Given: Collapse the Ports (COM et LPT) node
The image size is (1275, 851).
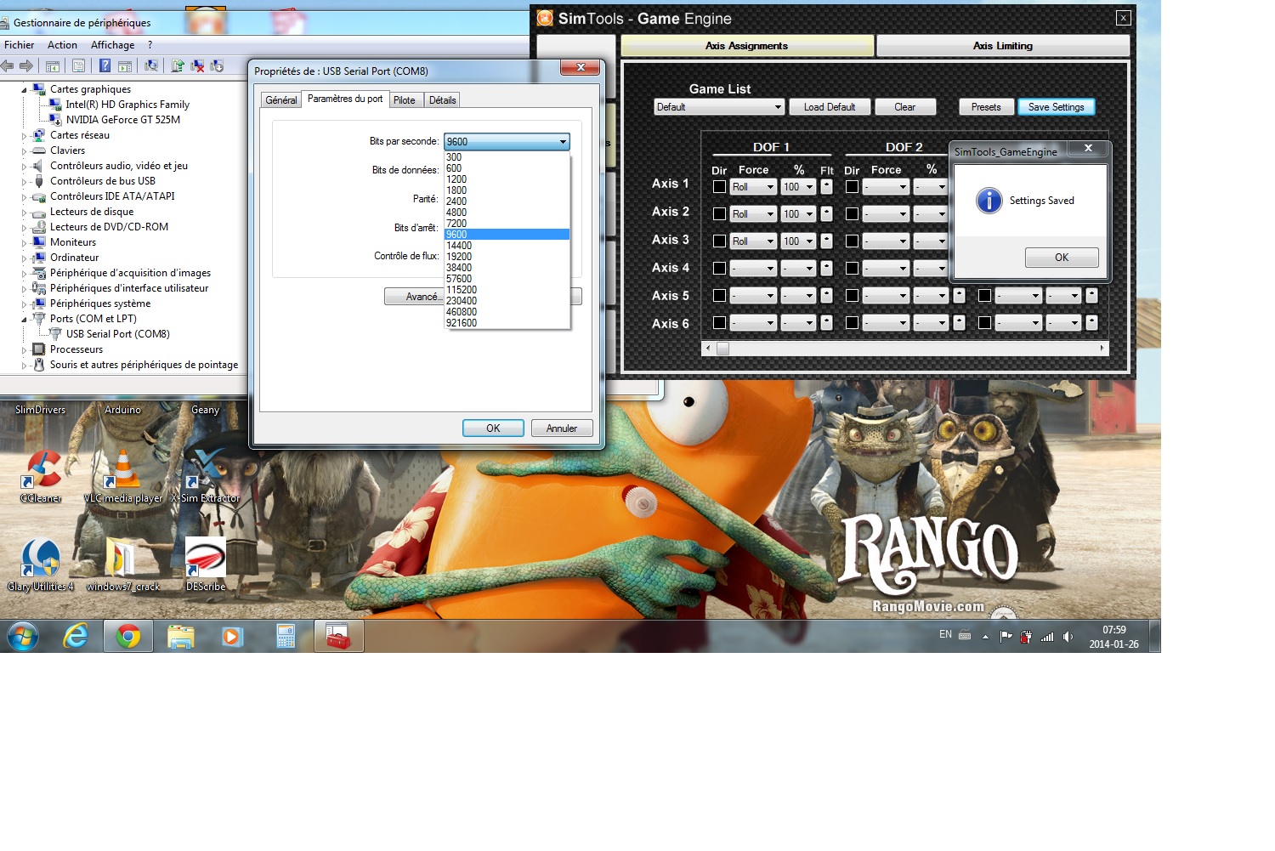Looking at the screenshot, I should [24, 319].
